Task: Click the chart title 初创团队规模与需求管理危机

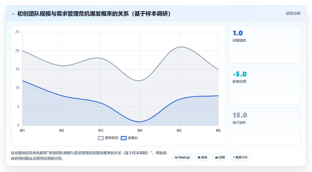Action: pyautogui.click(x=94, y=14)
